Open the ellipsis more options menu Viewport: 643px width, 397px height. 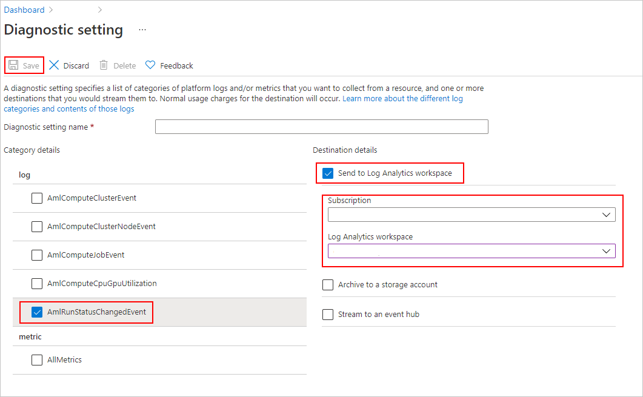click(142, 30)
